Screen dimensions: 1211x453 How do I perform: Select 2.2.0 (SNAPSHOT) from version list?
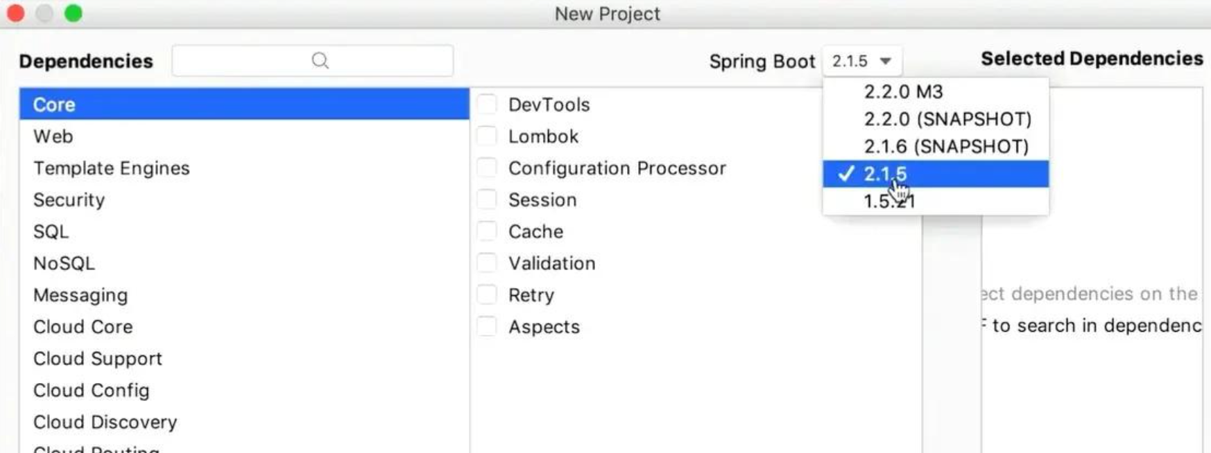coord(947,119)
